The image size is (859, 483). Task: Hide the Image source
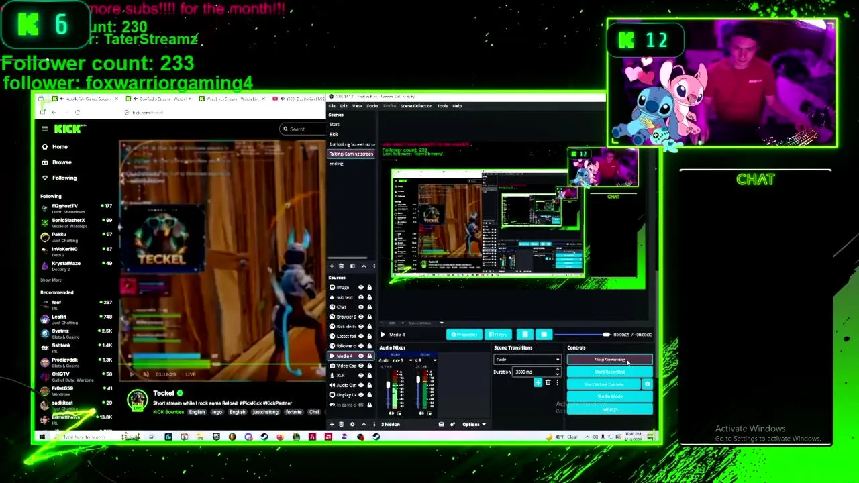(x=360, y=287)
